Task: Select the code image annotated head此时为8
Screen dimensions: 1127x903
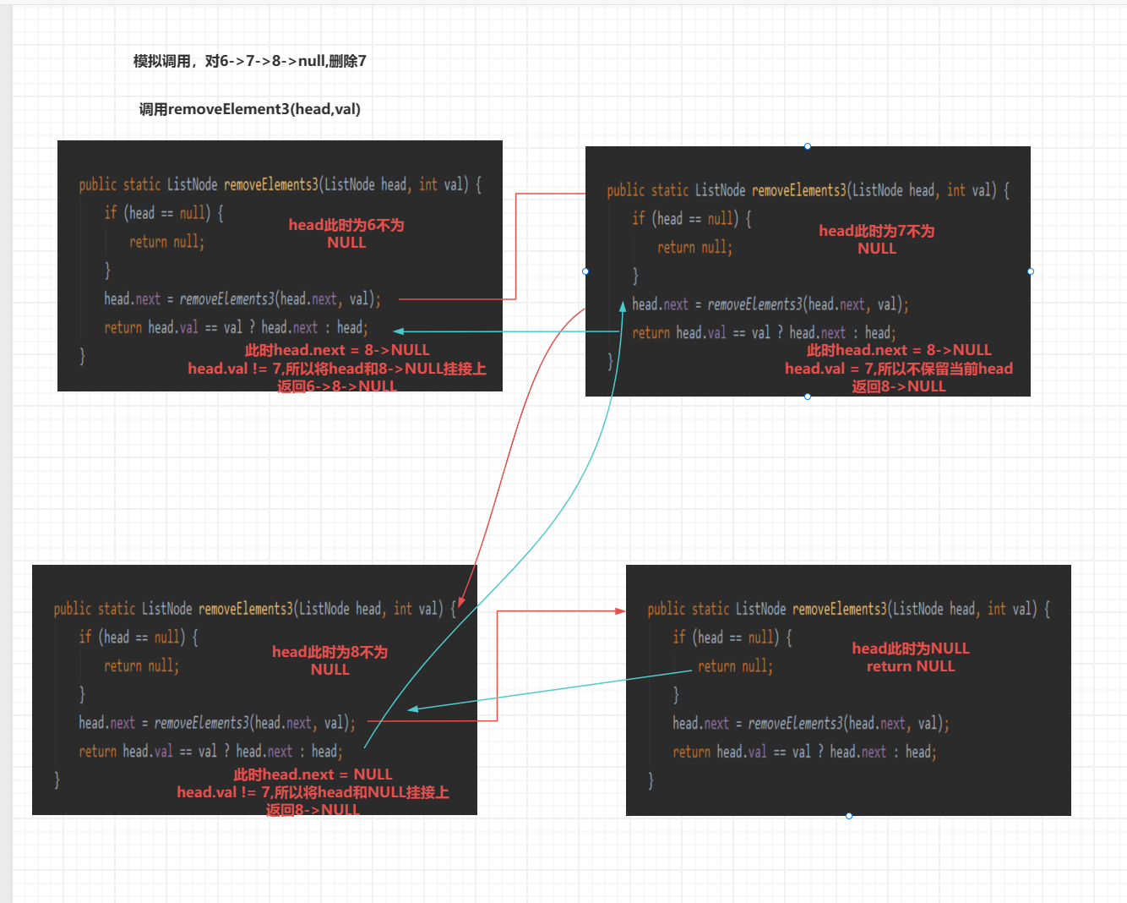Action: 254,690
